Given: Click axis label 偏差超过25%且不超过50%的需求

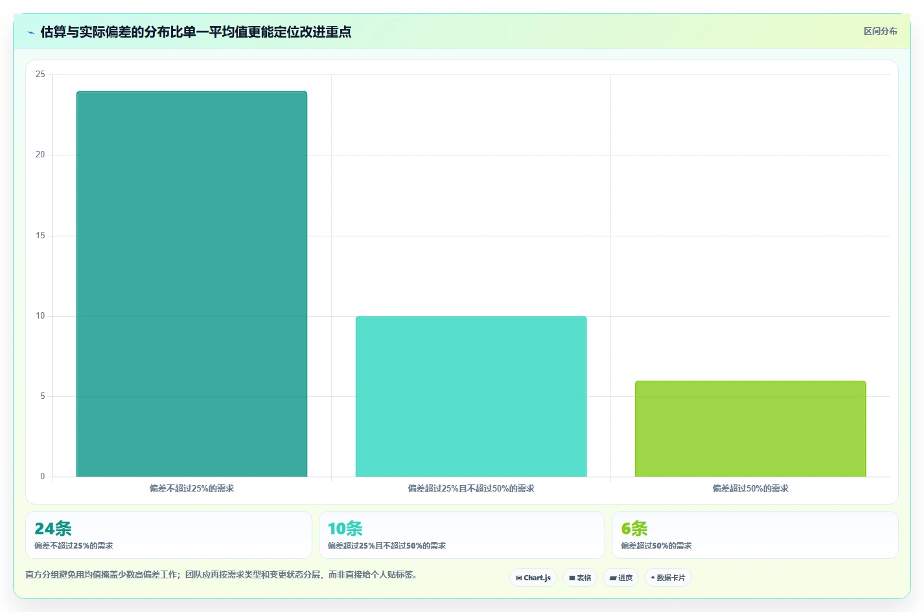Looking at the screenshot, I should (471, 488).
